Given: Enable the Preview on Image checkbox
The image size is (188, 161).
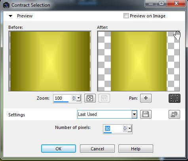Looking at the screenshot, I should point(126,16).
